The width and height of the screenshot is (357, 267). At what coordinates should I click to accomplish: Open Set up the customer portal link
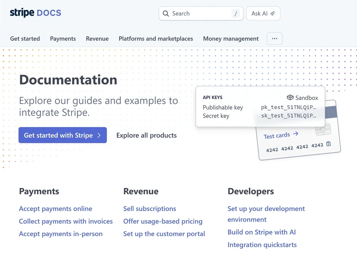pyautogui.click(x=164, y=234)
